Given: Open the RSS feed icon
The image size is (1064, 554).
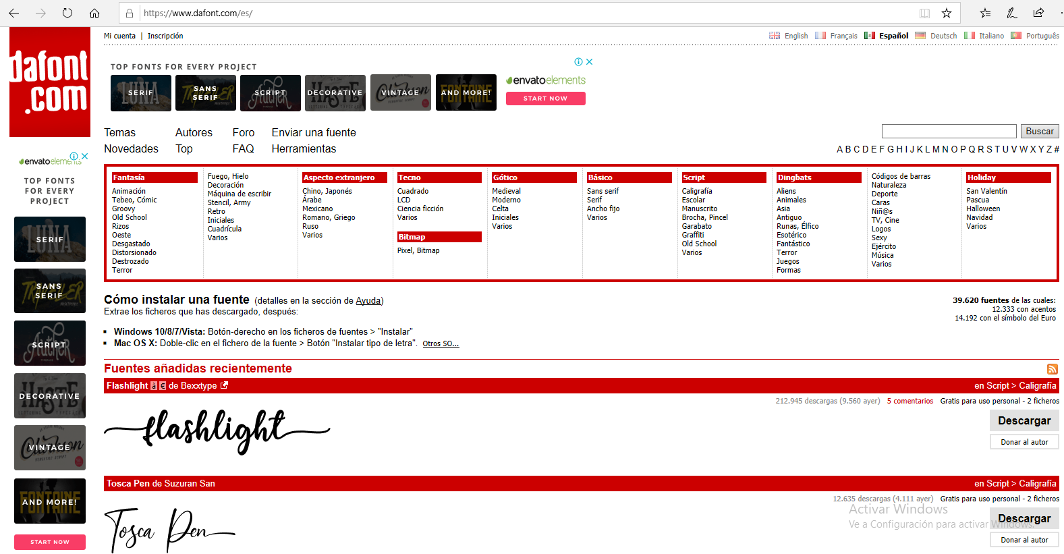Looking at the screenshot, I should (x=1052, y=369).
